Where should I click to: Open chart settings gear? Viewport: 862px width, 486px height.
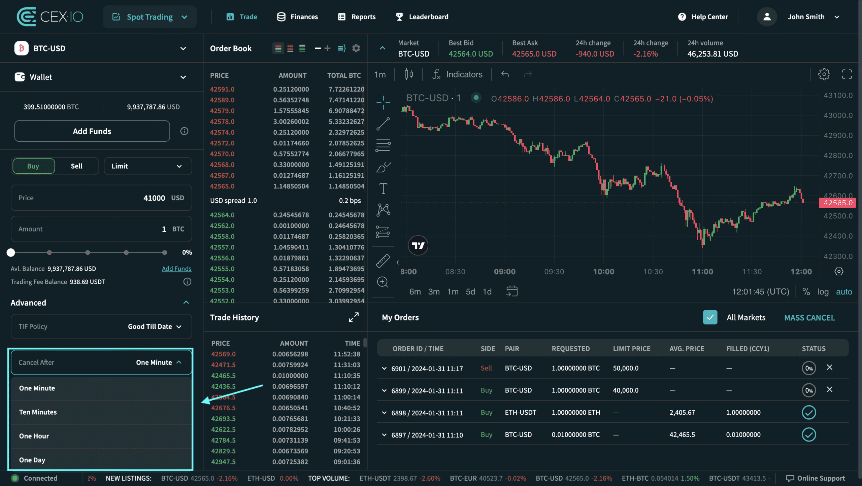(x=824, y=74)
